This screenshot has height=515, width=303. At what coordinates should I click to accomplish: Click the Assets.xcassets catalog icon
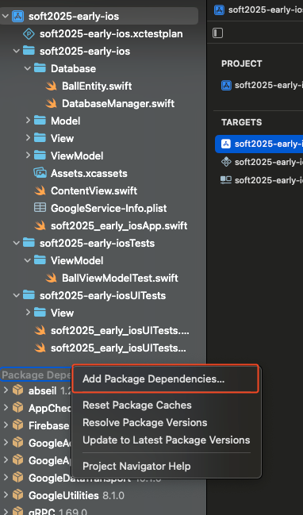[40, 173]
